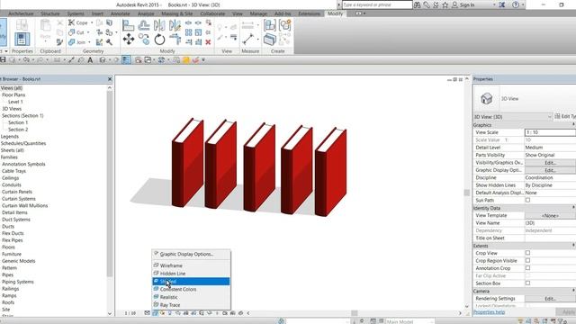Click the Edit Type button
The image size is (576, 324).
565,116
